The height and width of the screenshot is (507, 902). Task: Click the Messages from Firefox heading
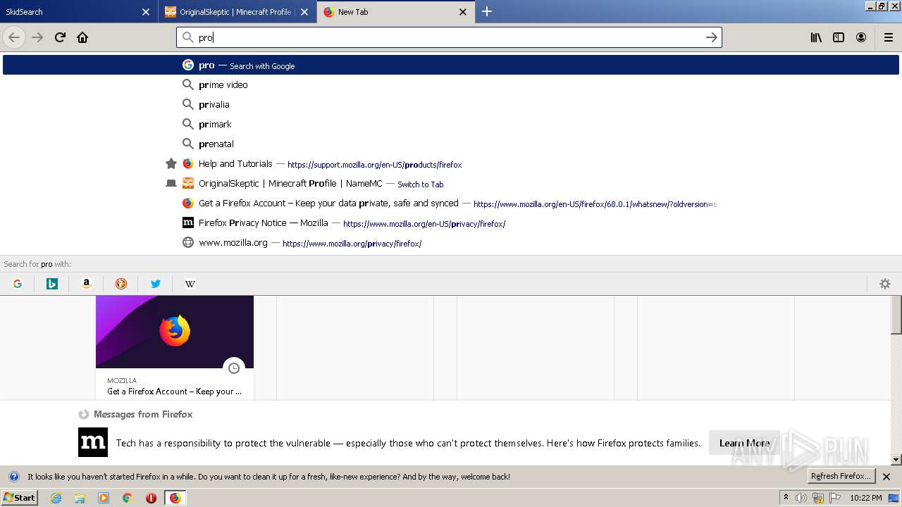[143, 414]
